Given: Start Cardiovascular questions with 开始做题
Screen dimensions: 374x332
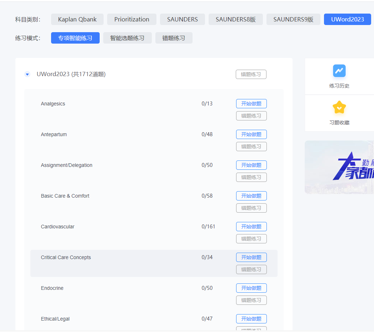Looking at the screenshot, I should pyautogui.click(x=251, y=227).
